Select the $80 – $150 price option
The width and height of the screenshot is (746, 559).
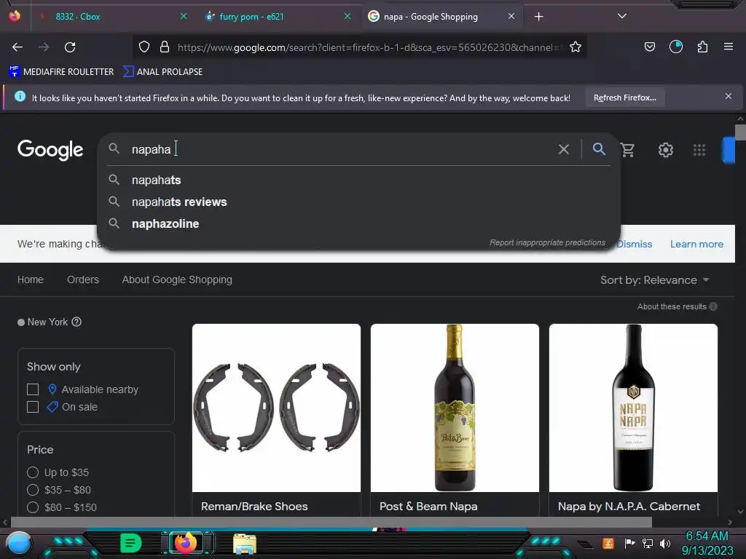tap(33, 507)
